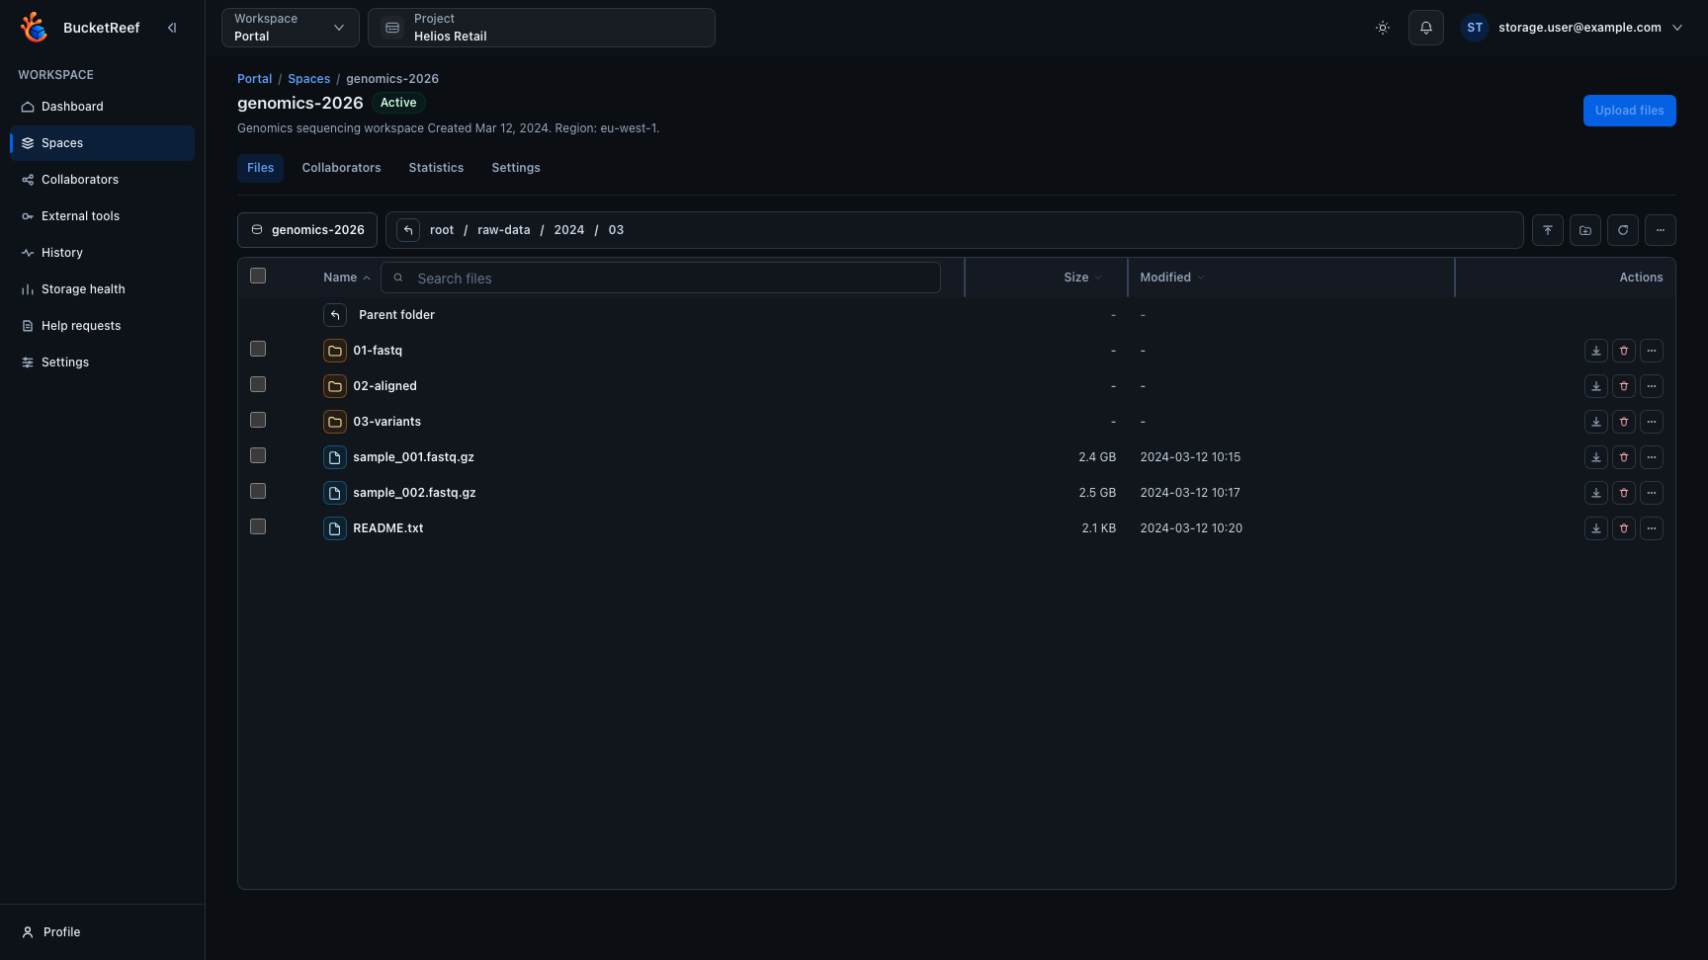The image size is (1708, 960).
Task: Click the Parent folder arrow icon
Action: 335,315
